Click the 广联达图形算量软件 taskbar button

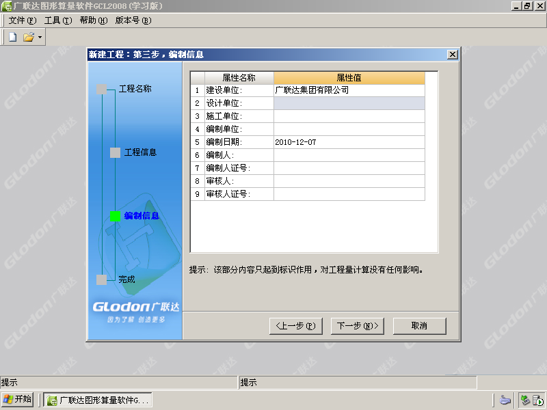tap(98, 400)
